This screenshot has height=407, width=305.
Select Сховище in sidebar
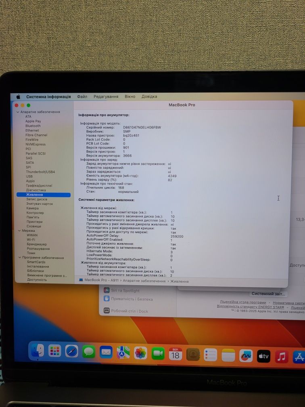pyautogui.click(x=34, y=227)
